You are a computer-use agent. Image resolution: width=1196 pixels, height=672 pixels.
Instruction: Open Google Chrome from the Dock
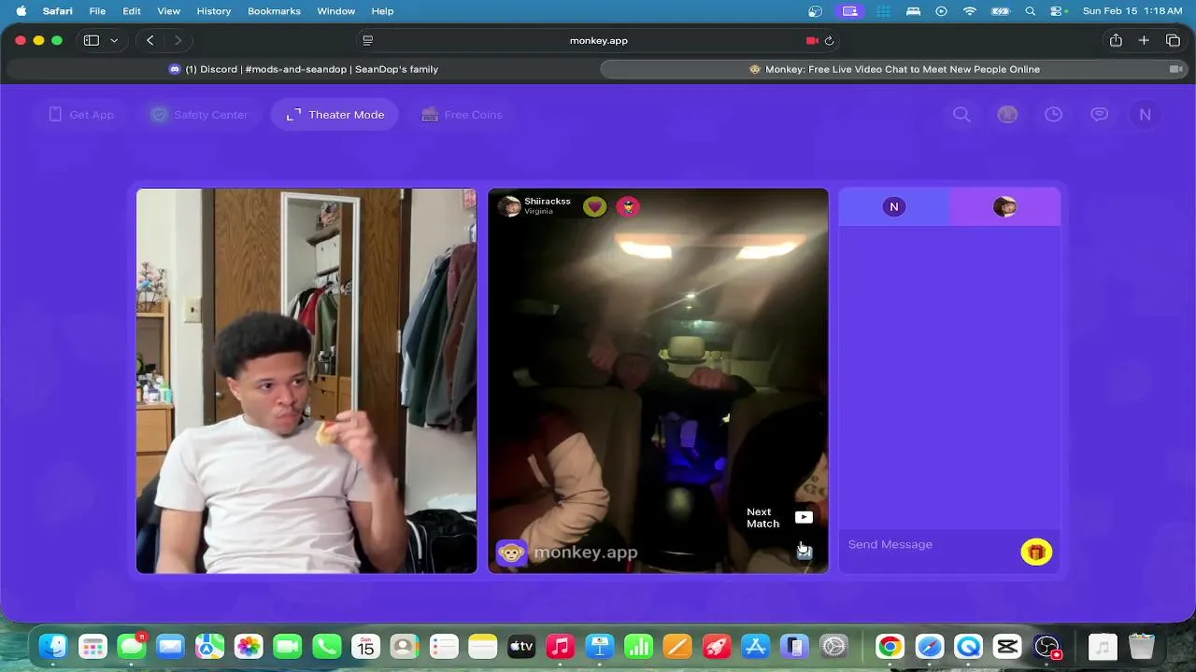click(x=890, y=646)
